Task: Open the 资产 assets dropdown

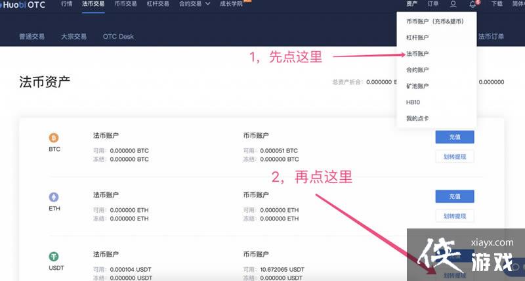Action: [411, 5]
